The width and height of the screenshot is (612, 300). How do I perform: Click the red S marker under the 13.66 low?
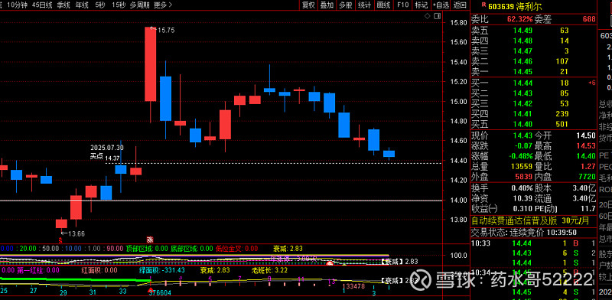coord(60,239)
